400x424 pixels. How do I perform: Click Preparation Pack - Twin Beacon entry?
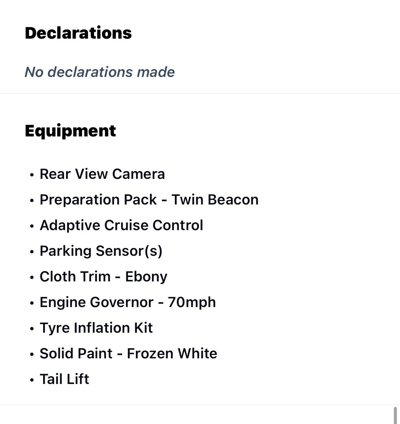click(x=149, y=200)
